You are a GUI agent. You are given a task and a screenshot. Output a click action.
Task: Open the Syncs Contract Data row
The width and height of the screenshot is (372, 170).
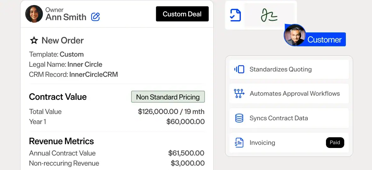tap(289, 118)
